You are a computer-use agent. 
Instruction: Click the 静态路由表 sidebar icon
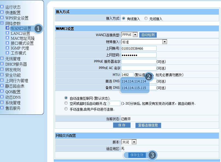point(2,86)
